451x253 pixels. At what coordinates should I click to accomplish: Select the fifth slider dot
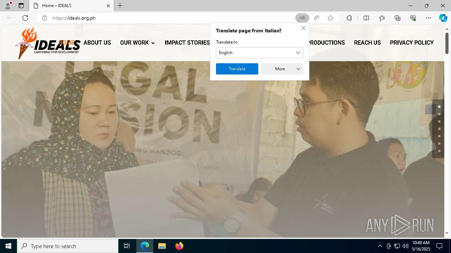439,136
